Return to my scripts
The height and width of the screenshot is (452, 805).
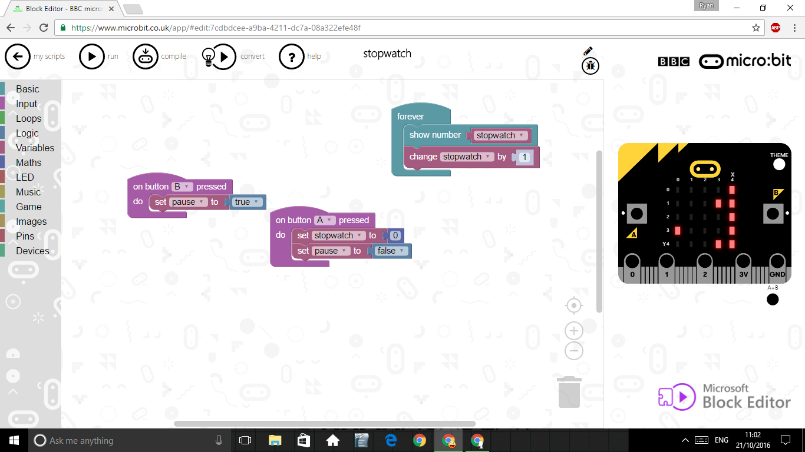pos(18,56)
